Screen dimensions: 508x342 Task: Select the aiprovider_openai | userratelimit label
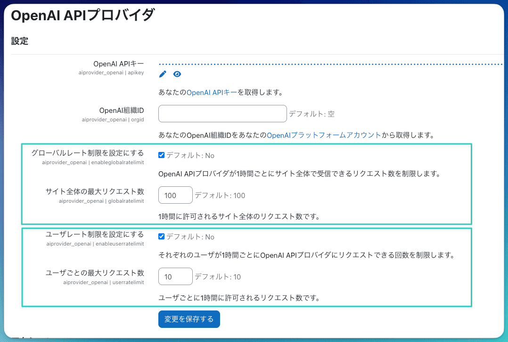pyautogui.click(x=104, y=282)
